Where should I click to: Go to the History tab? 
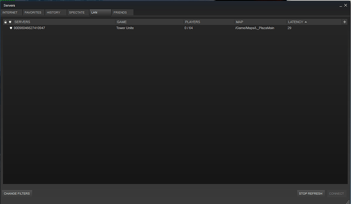pos(54,12)
